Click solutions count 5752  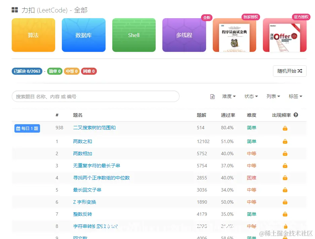coord(202,153)
